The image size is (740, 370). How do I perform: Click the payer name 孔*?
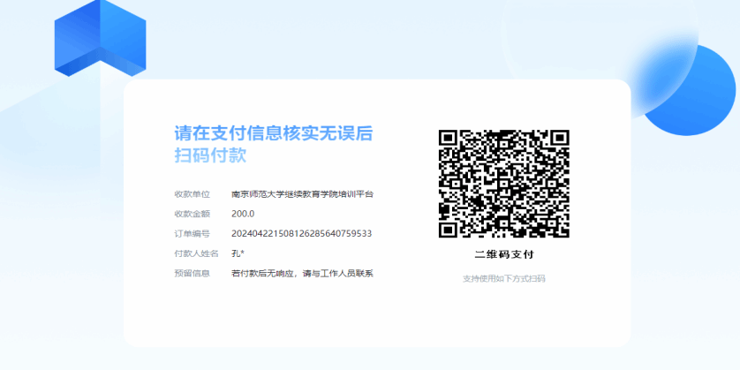click(238, 253)
